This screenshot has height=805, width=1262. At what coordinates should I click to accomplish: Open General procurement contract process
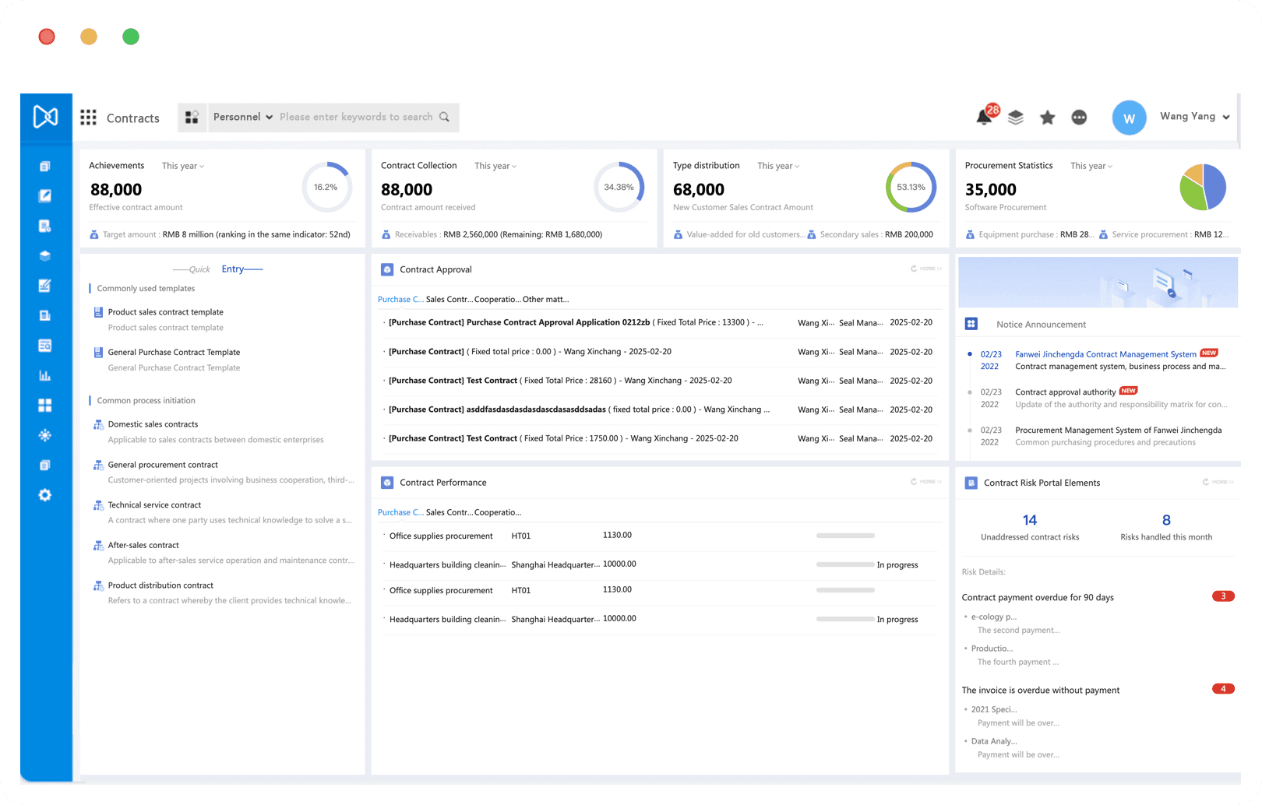[163, 465]
